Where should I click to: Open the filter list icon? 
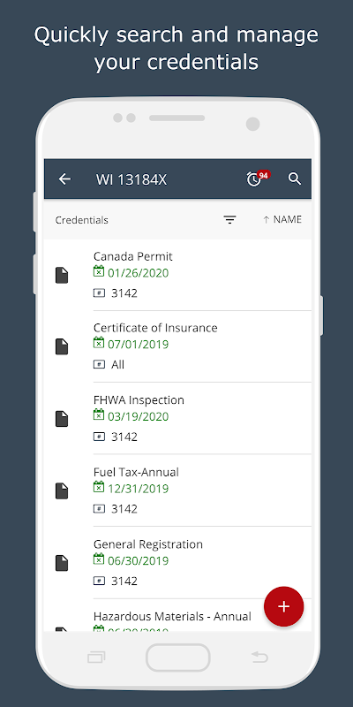[x=229, y=219]
